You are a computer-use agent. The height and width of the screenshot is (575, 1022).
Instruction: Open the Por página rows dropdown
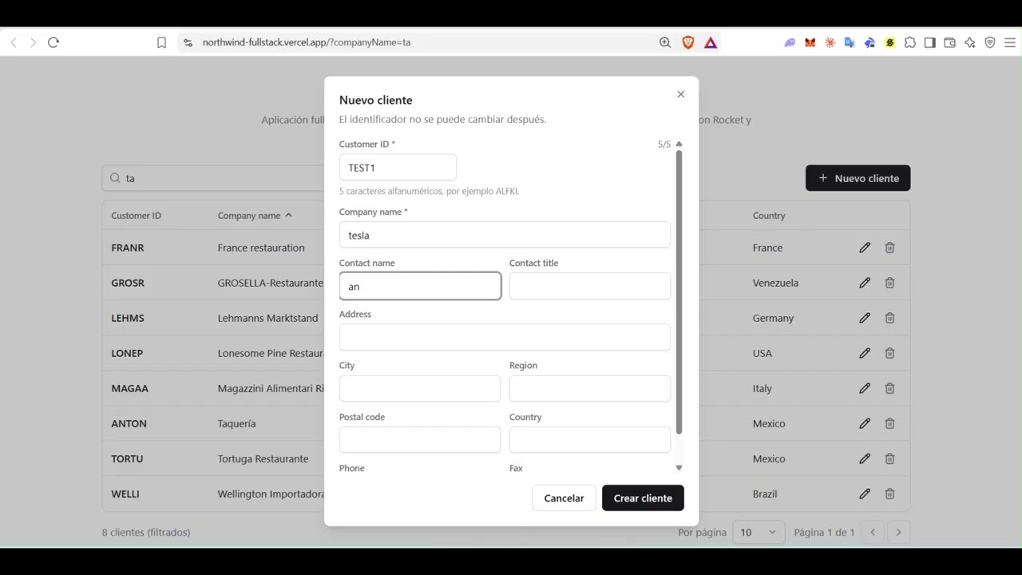pyautogui.click(x=758, y=532)
